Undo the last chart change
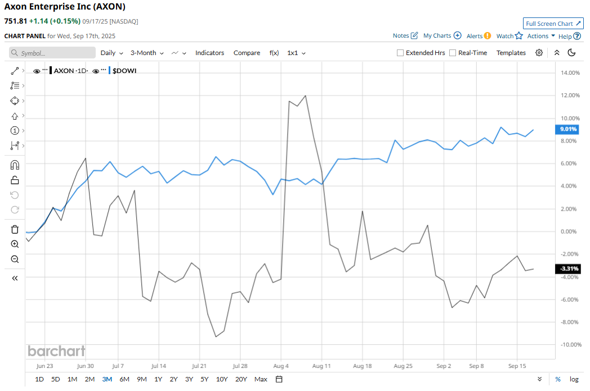590x391 pixels. tap(15, 195)
